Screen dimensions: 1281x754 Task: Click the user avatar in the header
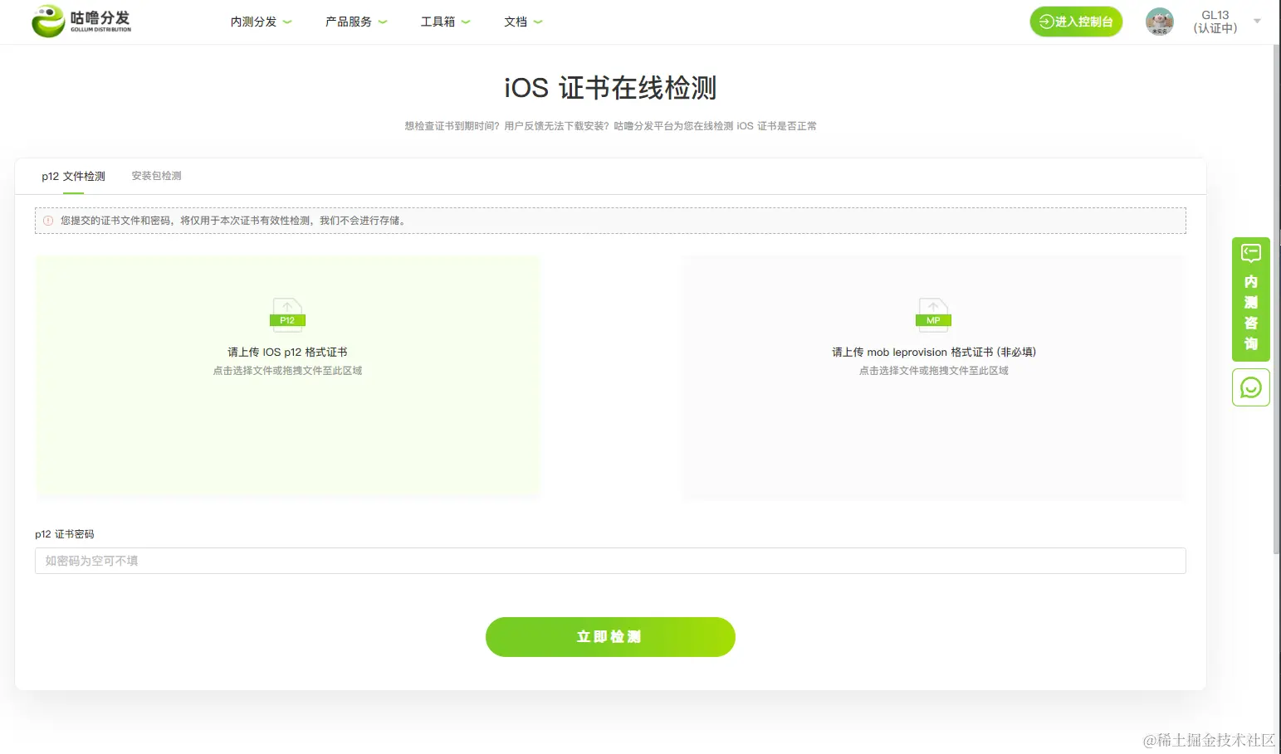(x=1159, y=21)
